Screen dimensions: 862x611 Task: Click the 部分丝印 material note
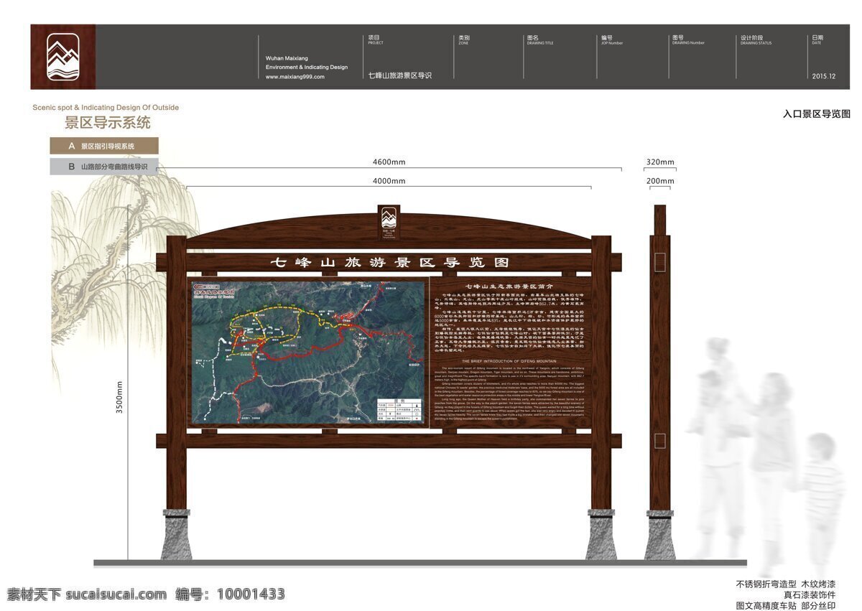[818, 605]
